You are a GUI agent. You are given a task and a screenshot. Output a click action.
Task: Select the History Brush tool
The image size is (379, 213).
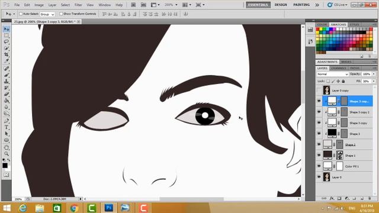tap(7, 88)
